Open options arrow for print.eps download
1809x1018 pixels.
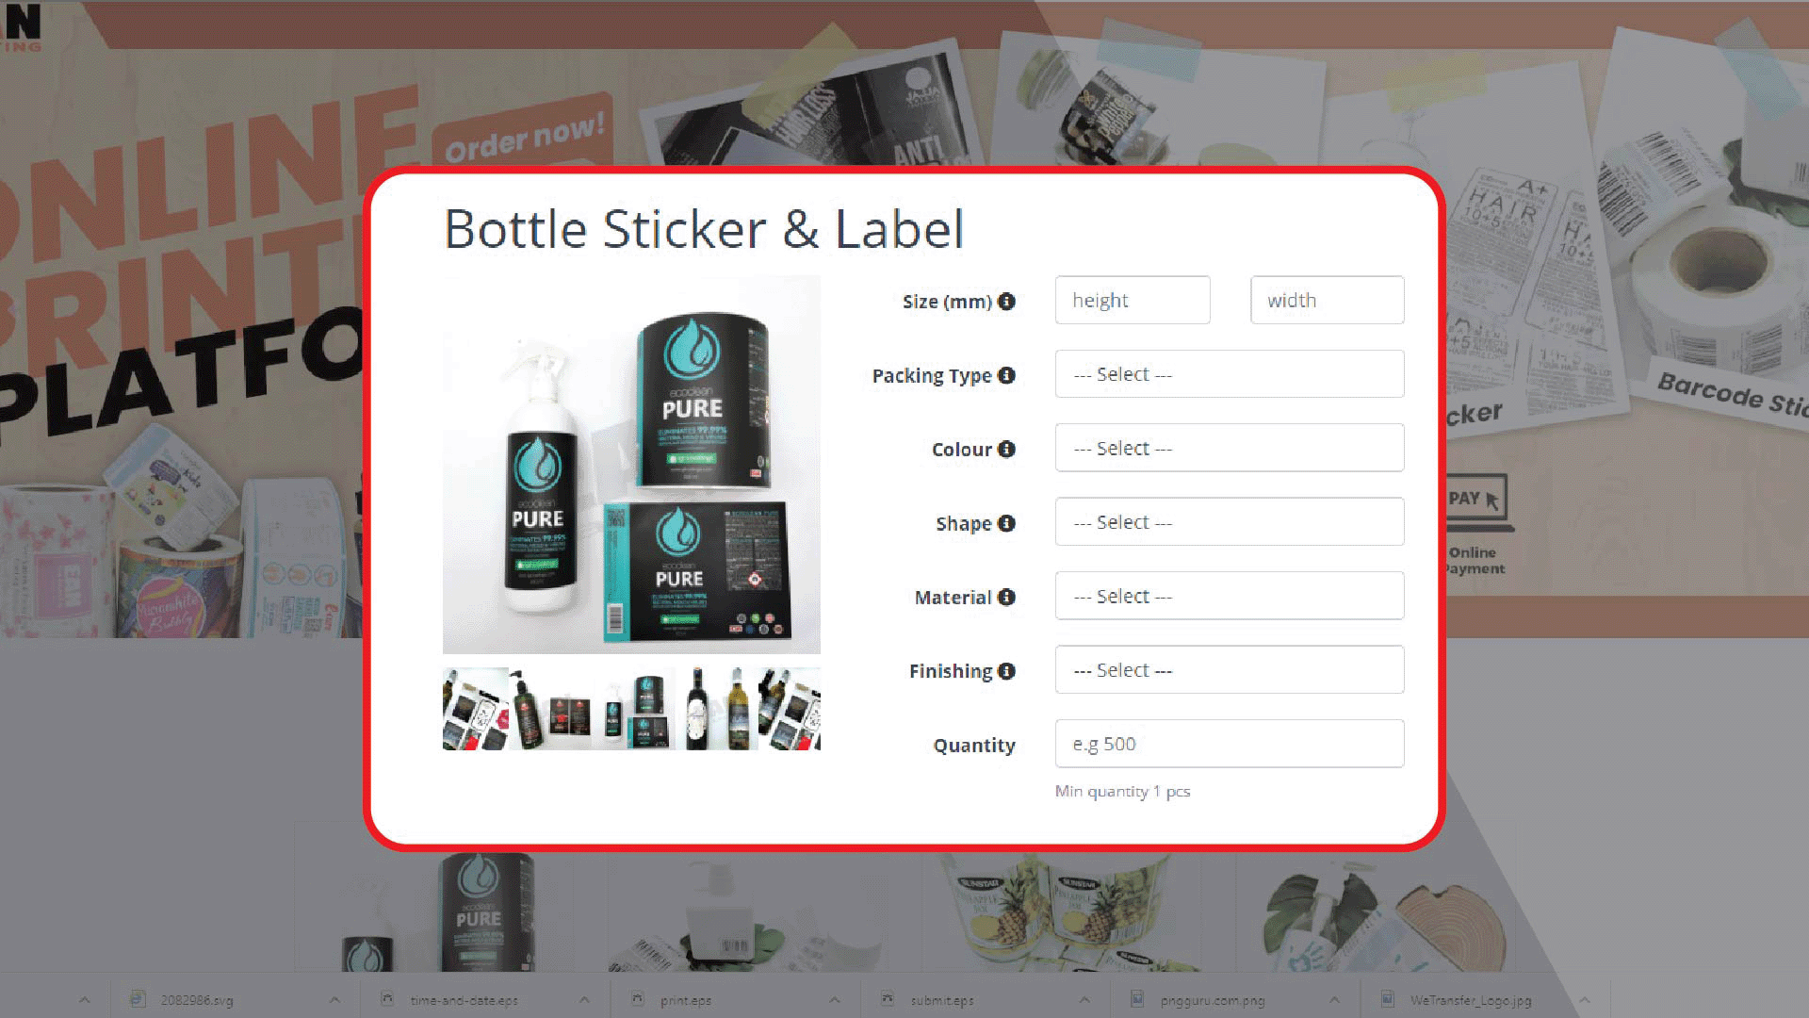[835, 999]
